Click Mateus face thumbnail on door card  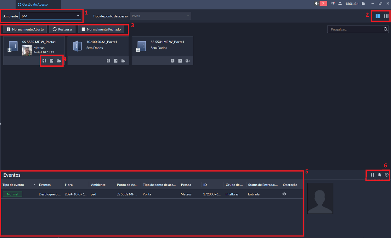click(27, 51)
